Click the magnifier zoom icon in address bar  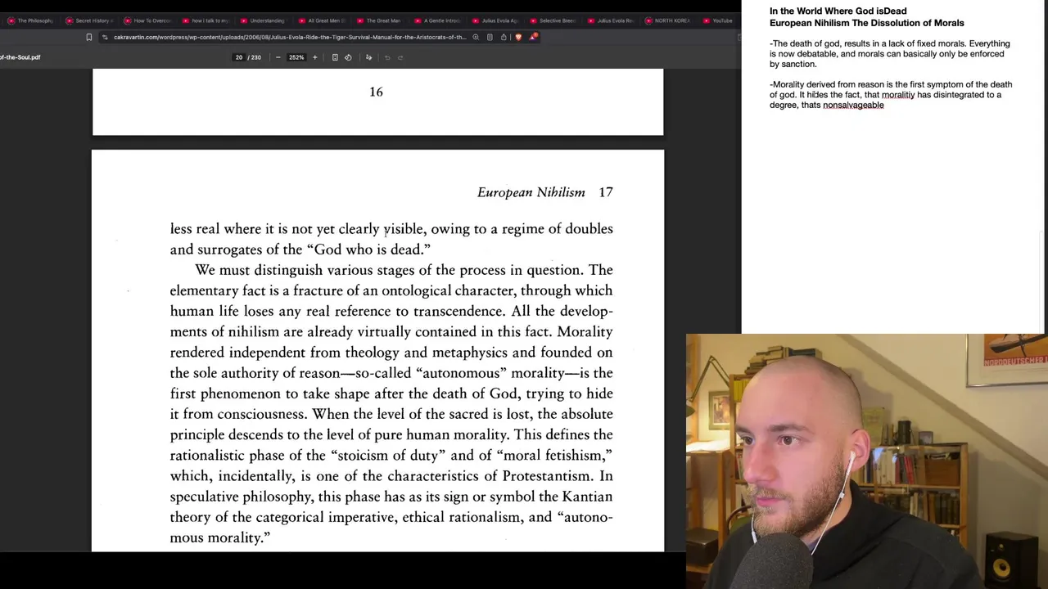click(x=476, y=37)
